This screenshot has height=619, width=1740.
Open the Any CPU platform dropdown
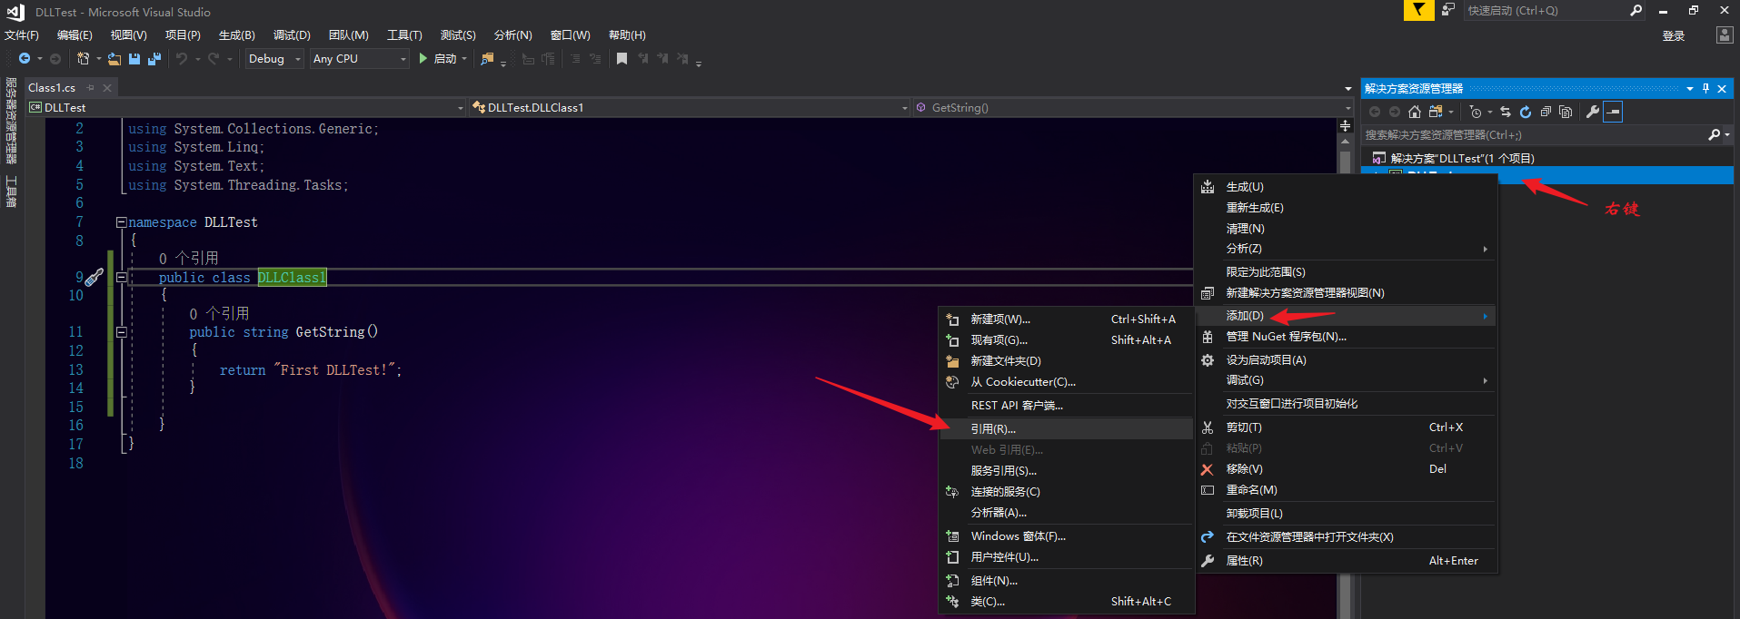click(x=360, y=58)
